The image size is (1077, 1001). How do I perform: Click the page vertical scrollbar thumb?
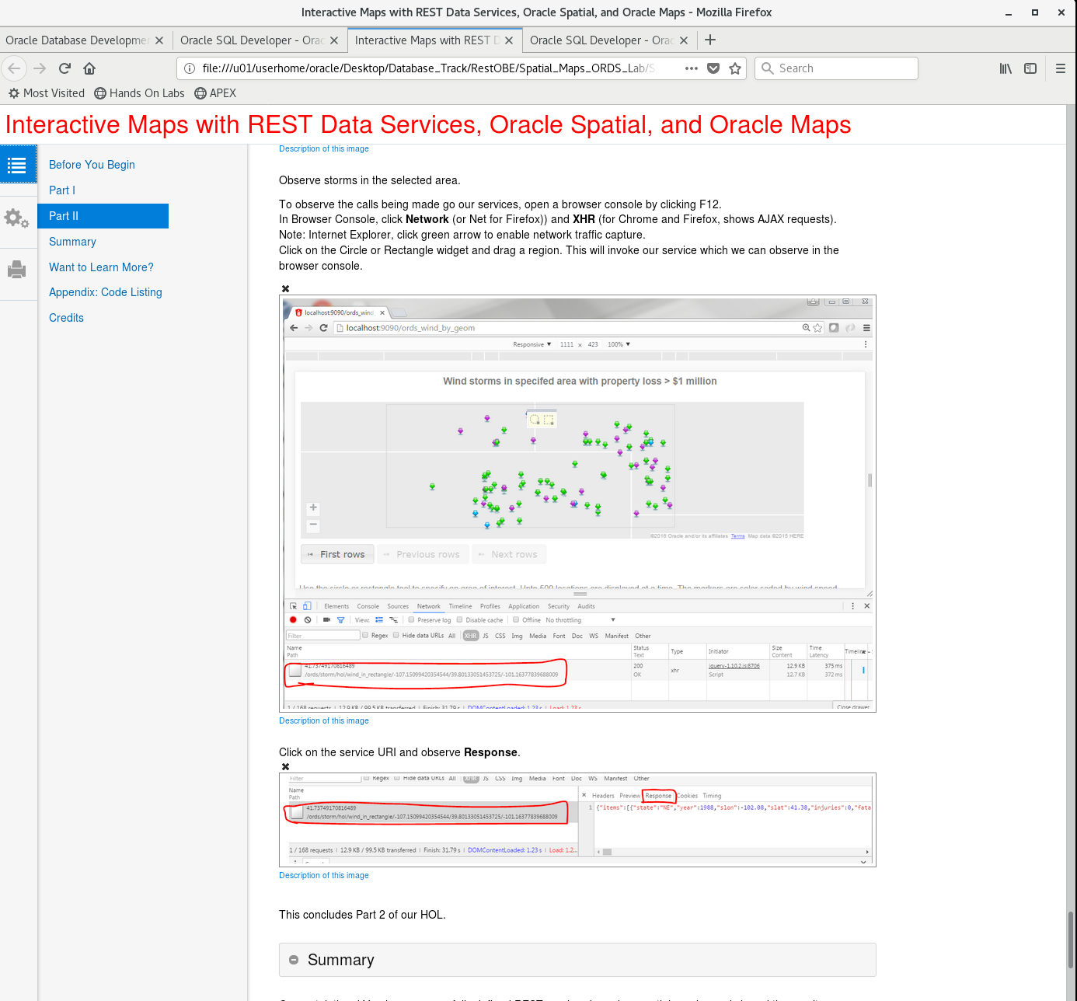(1071, 939)
